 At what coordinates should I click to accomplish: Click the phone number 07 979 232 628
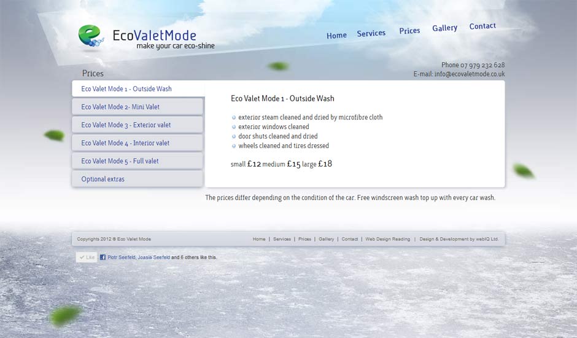[482, 65]
